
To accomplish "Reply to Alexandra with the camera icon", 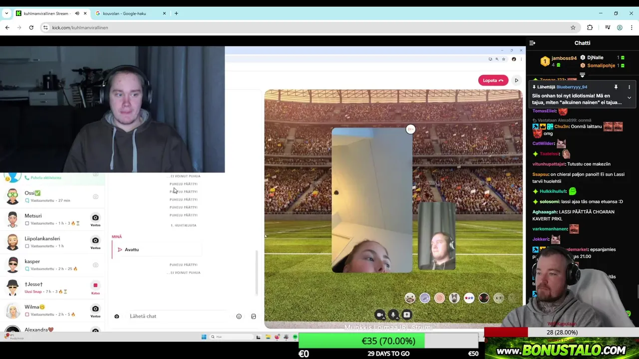I will [95, 330].
